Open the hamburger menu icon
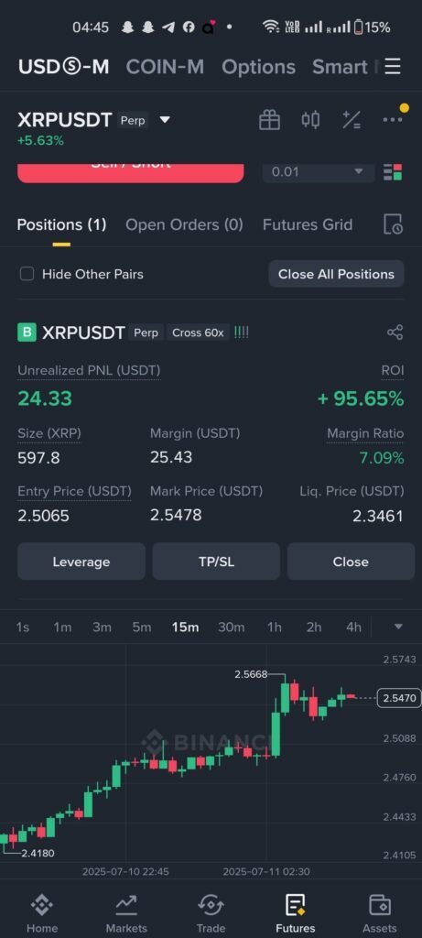 click(393, 66)
